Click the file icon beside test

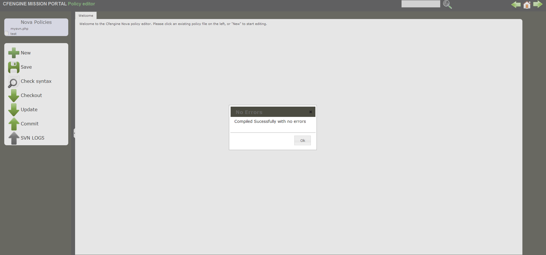click(x=7, y=33)
